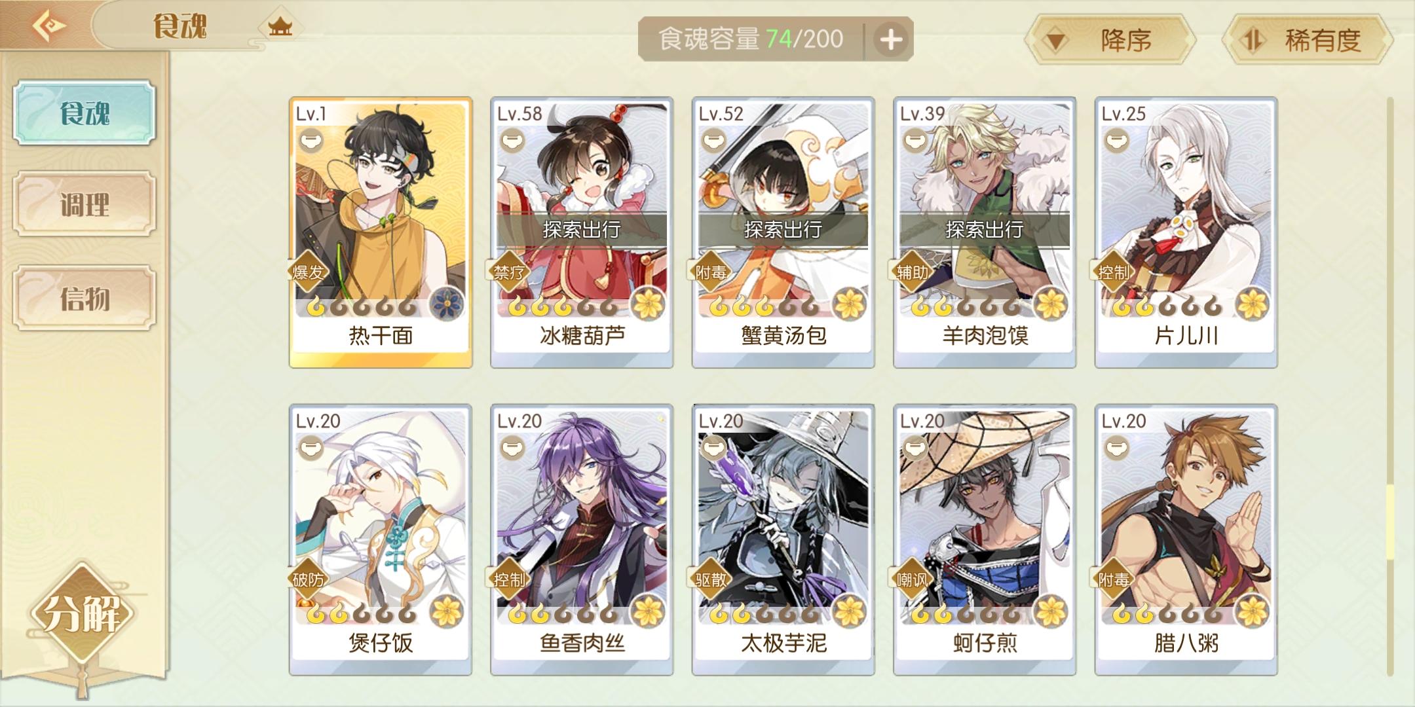The height and width of the screenshot is (707, 1415).
Task: Select the 煲仔饭 character card
Action: (381, 539)
